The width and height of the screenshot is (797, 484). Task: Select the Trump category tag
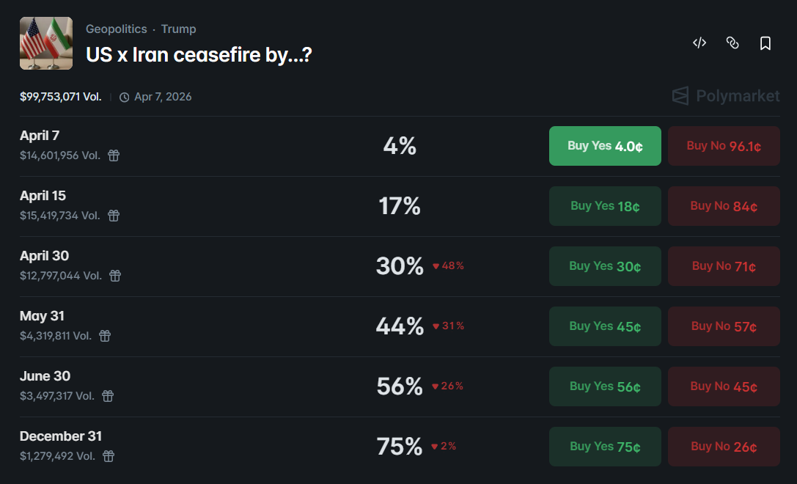coord(178,29)
